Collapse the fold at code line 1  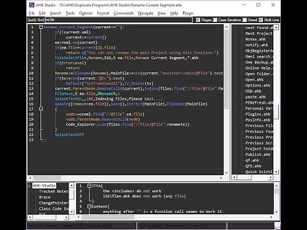41,27
